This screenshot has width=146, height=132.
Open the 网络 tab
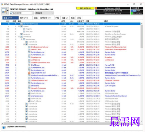[57, 18]
